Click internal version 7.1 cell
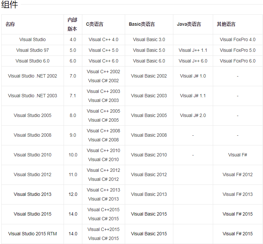Screen dimensions: 263x244 point(73,96)
